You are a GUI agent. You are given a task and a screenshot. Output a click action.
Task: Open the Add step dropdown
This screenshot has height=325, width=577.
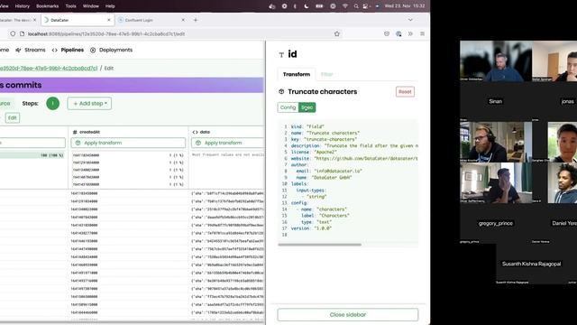(x=89, y=104)
